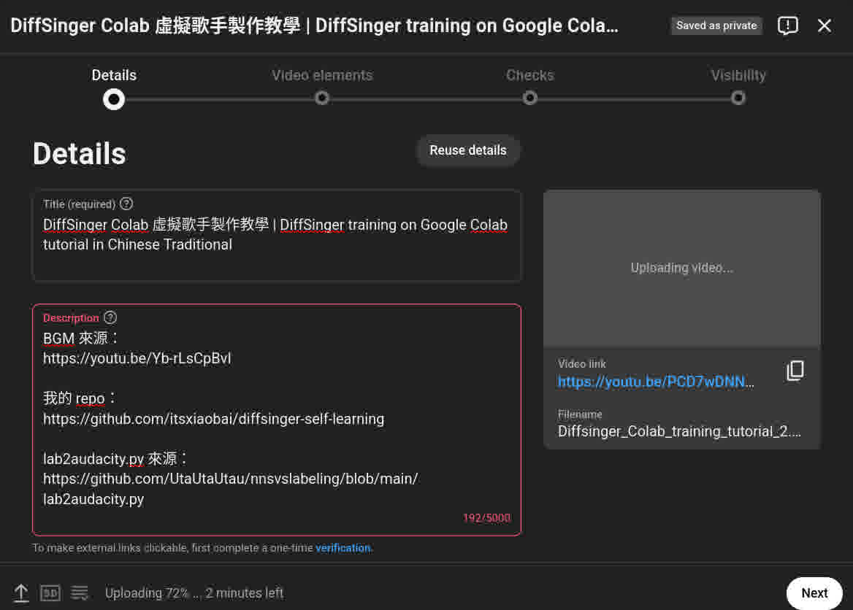This screenshot has height=610, width=853.
Task: Go to the Visibility step
Action: tap(738, 75)
